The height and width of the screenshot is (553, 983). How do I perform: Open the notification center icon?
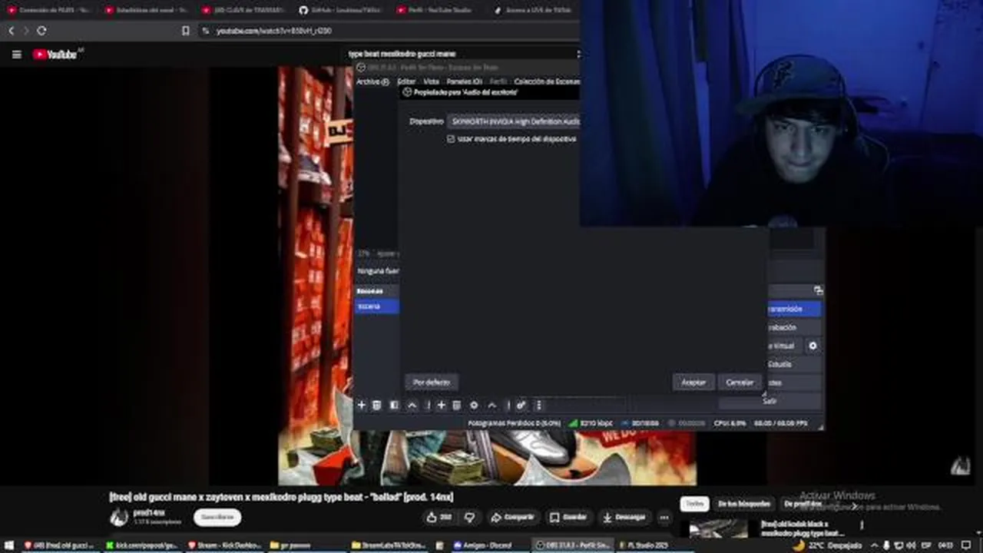(966, 545)
